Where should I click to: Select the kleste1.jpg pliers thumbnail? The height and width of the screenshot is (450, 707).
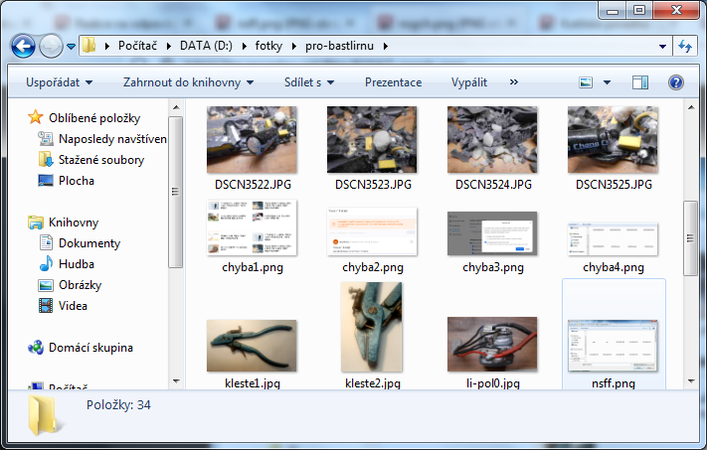(252, 346)
